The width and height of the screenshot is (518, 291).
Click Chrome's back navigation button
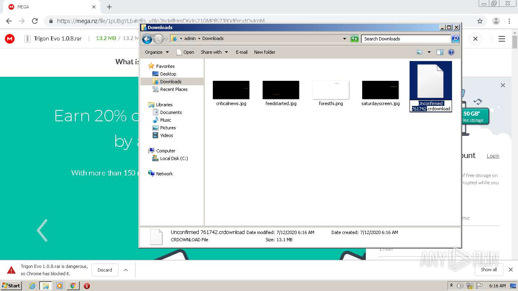(x=9, y=21)
